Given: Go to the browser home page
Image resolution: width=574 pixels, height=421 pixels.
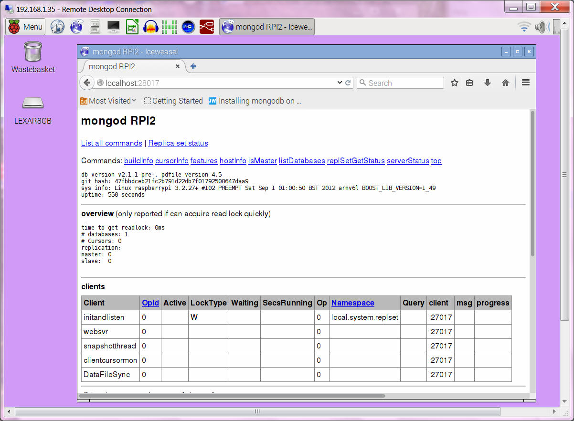Looking at the screenshot, I should pyautogui.click(x=506, y=83).
